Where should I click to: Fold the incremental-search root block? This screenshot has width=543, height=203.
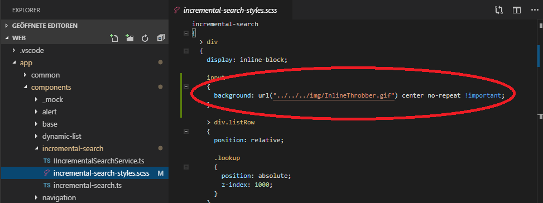(186, 33)
